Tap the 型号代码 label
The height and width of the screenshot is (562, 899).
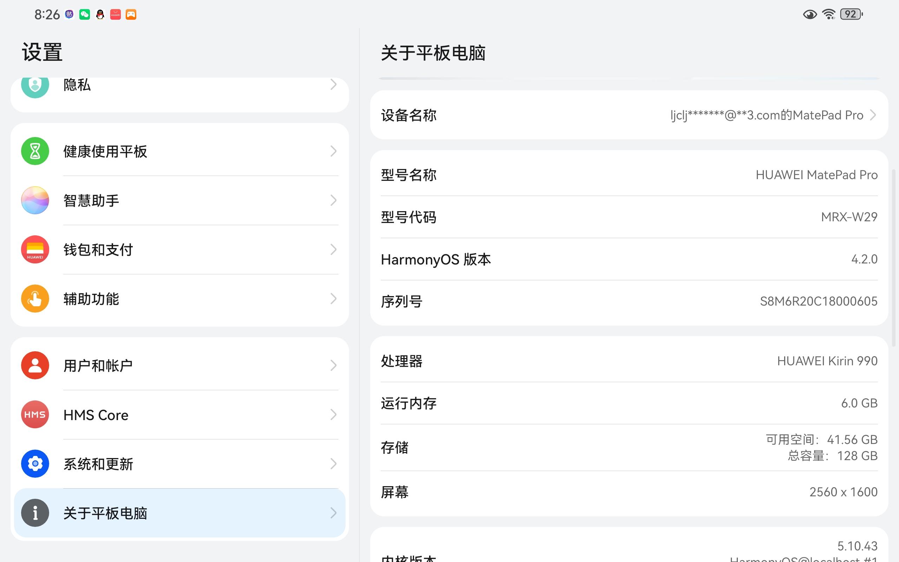(408, 217)
